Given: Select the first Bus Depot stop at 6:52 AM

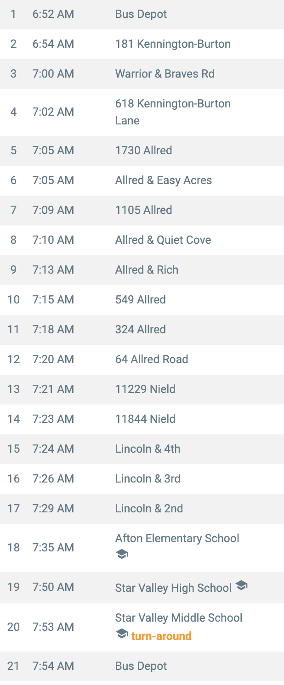Looking at the screenshot, I should [x=142, y=14].
